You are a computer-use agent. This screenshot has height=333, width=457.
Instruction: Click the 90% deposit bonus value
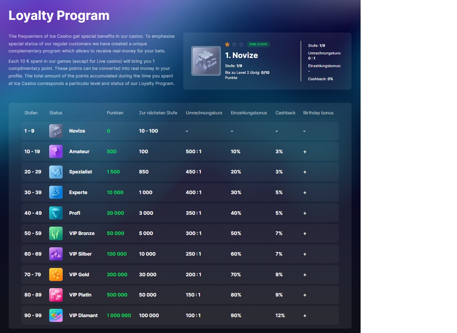(x=236, y=315)
